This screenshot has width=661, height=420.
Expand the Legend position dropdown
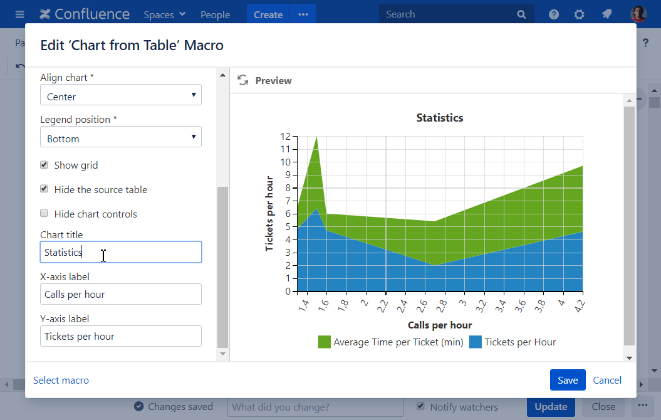tap(120, 138)
